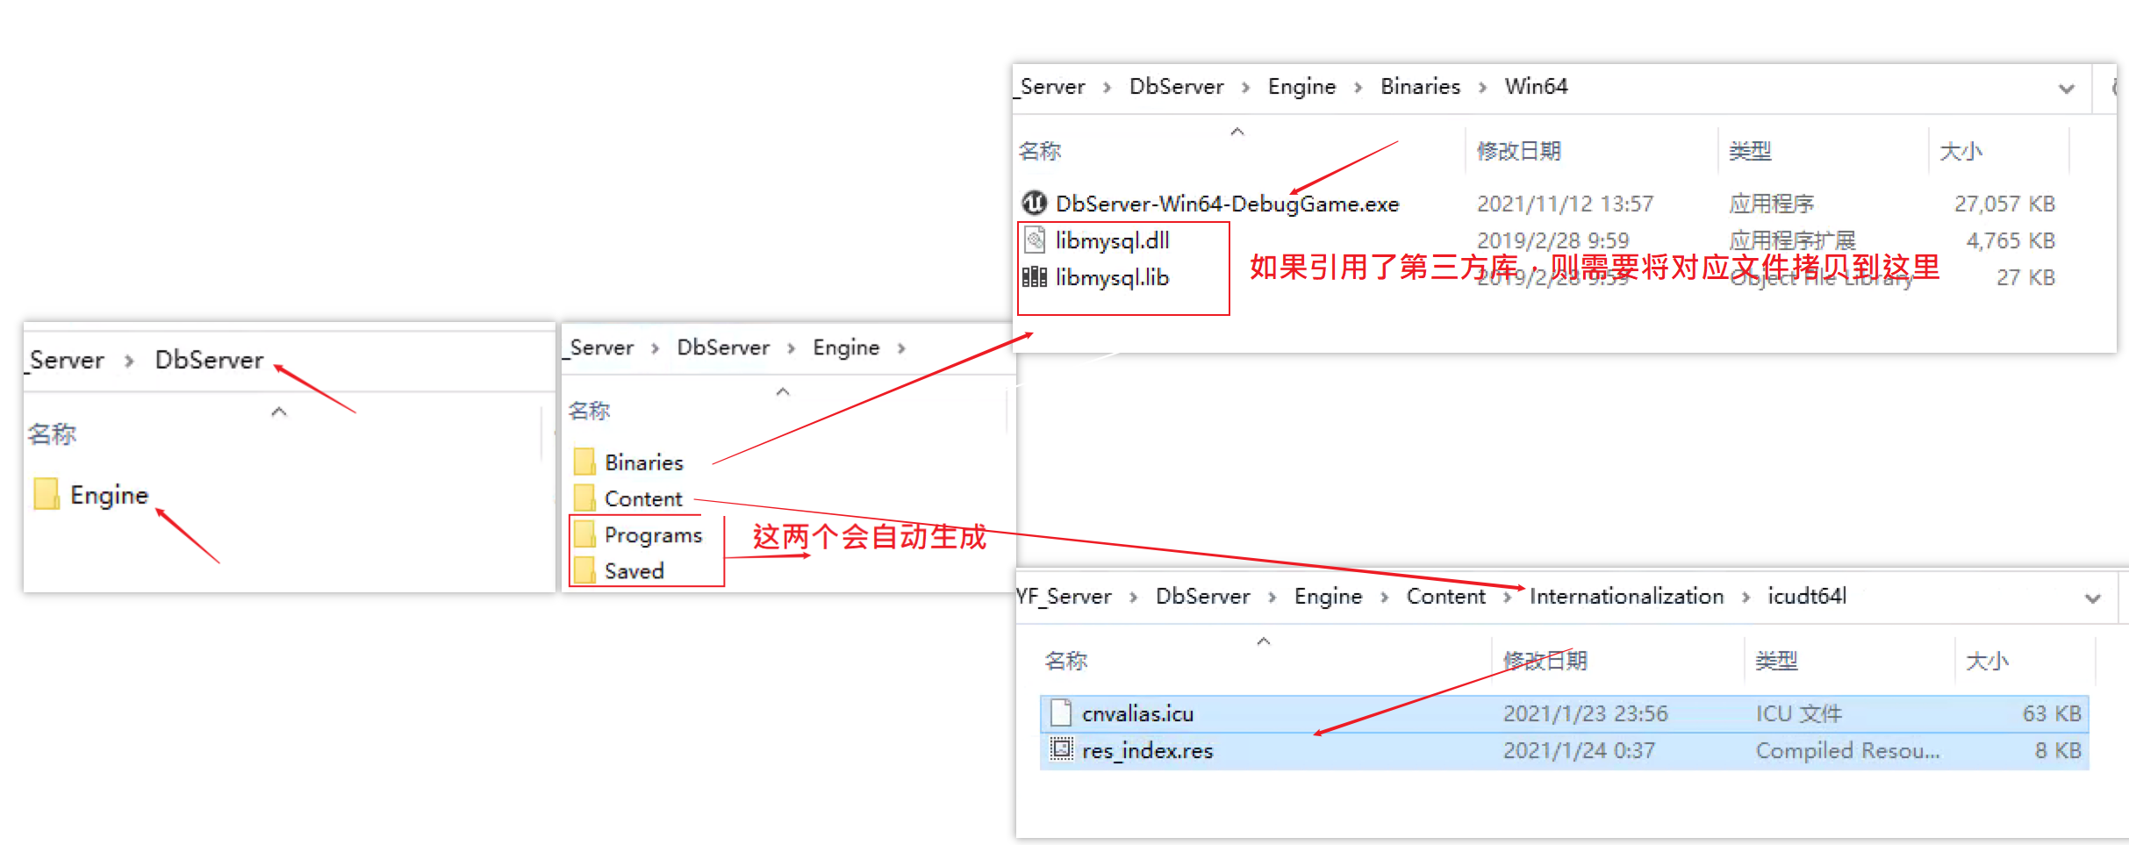Click the 应用程序 type cell
2129x845 pixels.
click(1771, 204)
